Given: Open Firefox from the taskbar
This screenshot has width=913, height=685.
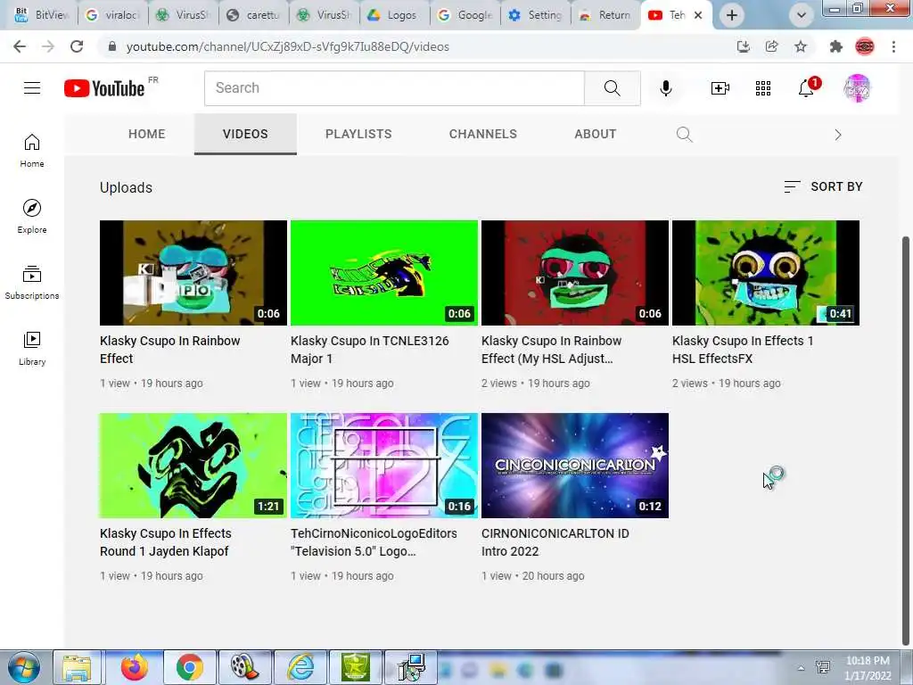Looking at the screenshot, I should pos(134,667).
